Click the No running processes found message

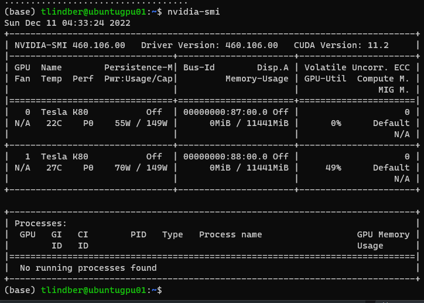click(x=88, y=268)
